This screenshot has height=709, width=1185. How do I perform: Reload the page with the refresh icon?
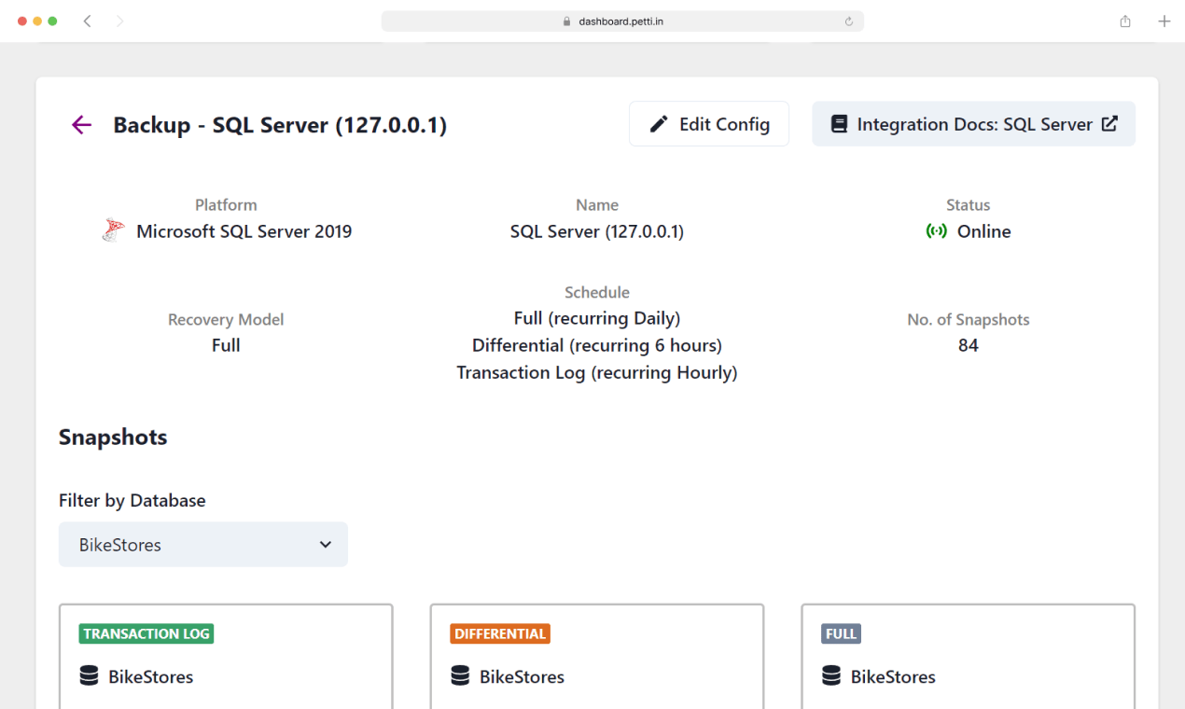point(849,21)
